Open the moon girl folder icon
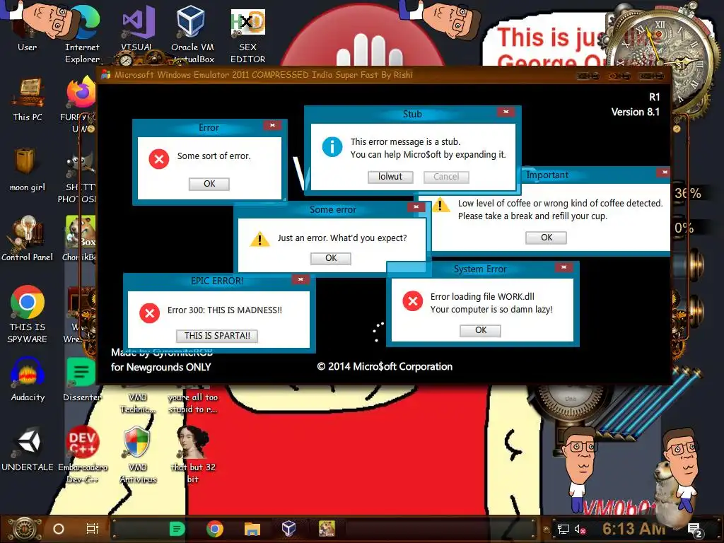The width and height of the screenshot is (724, 543). (x=28, y=170)
